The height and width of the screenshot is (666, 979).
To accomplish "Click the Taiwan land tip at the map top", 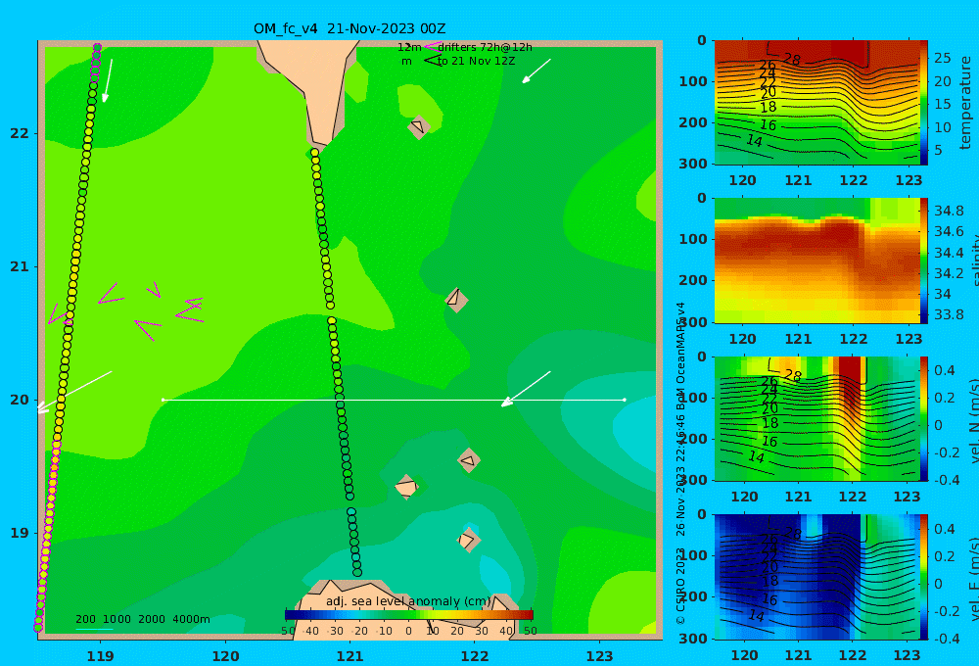I will pyautogui.click(x=310, y=87).
